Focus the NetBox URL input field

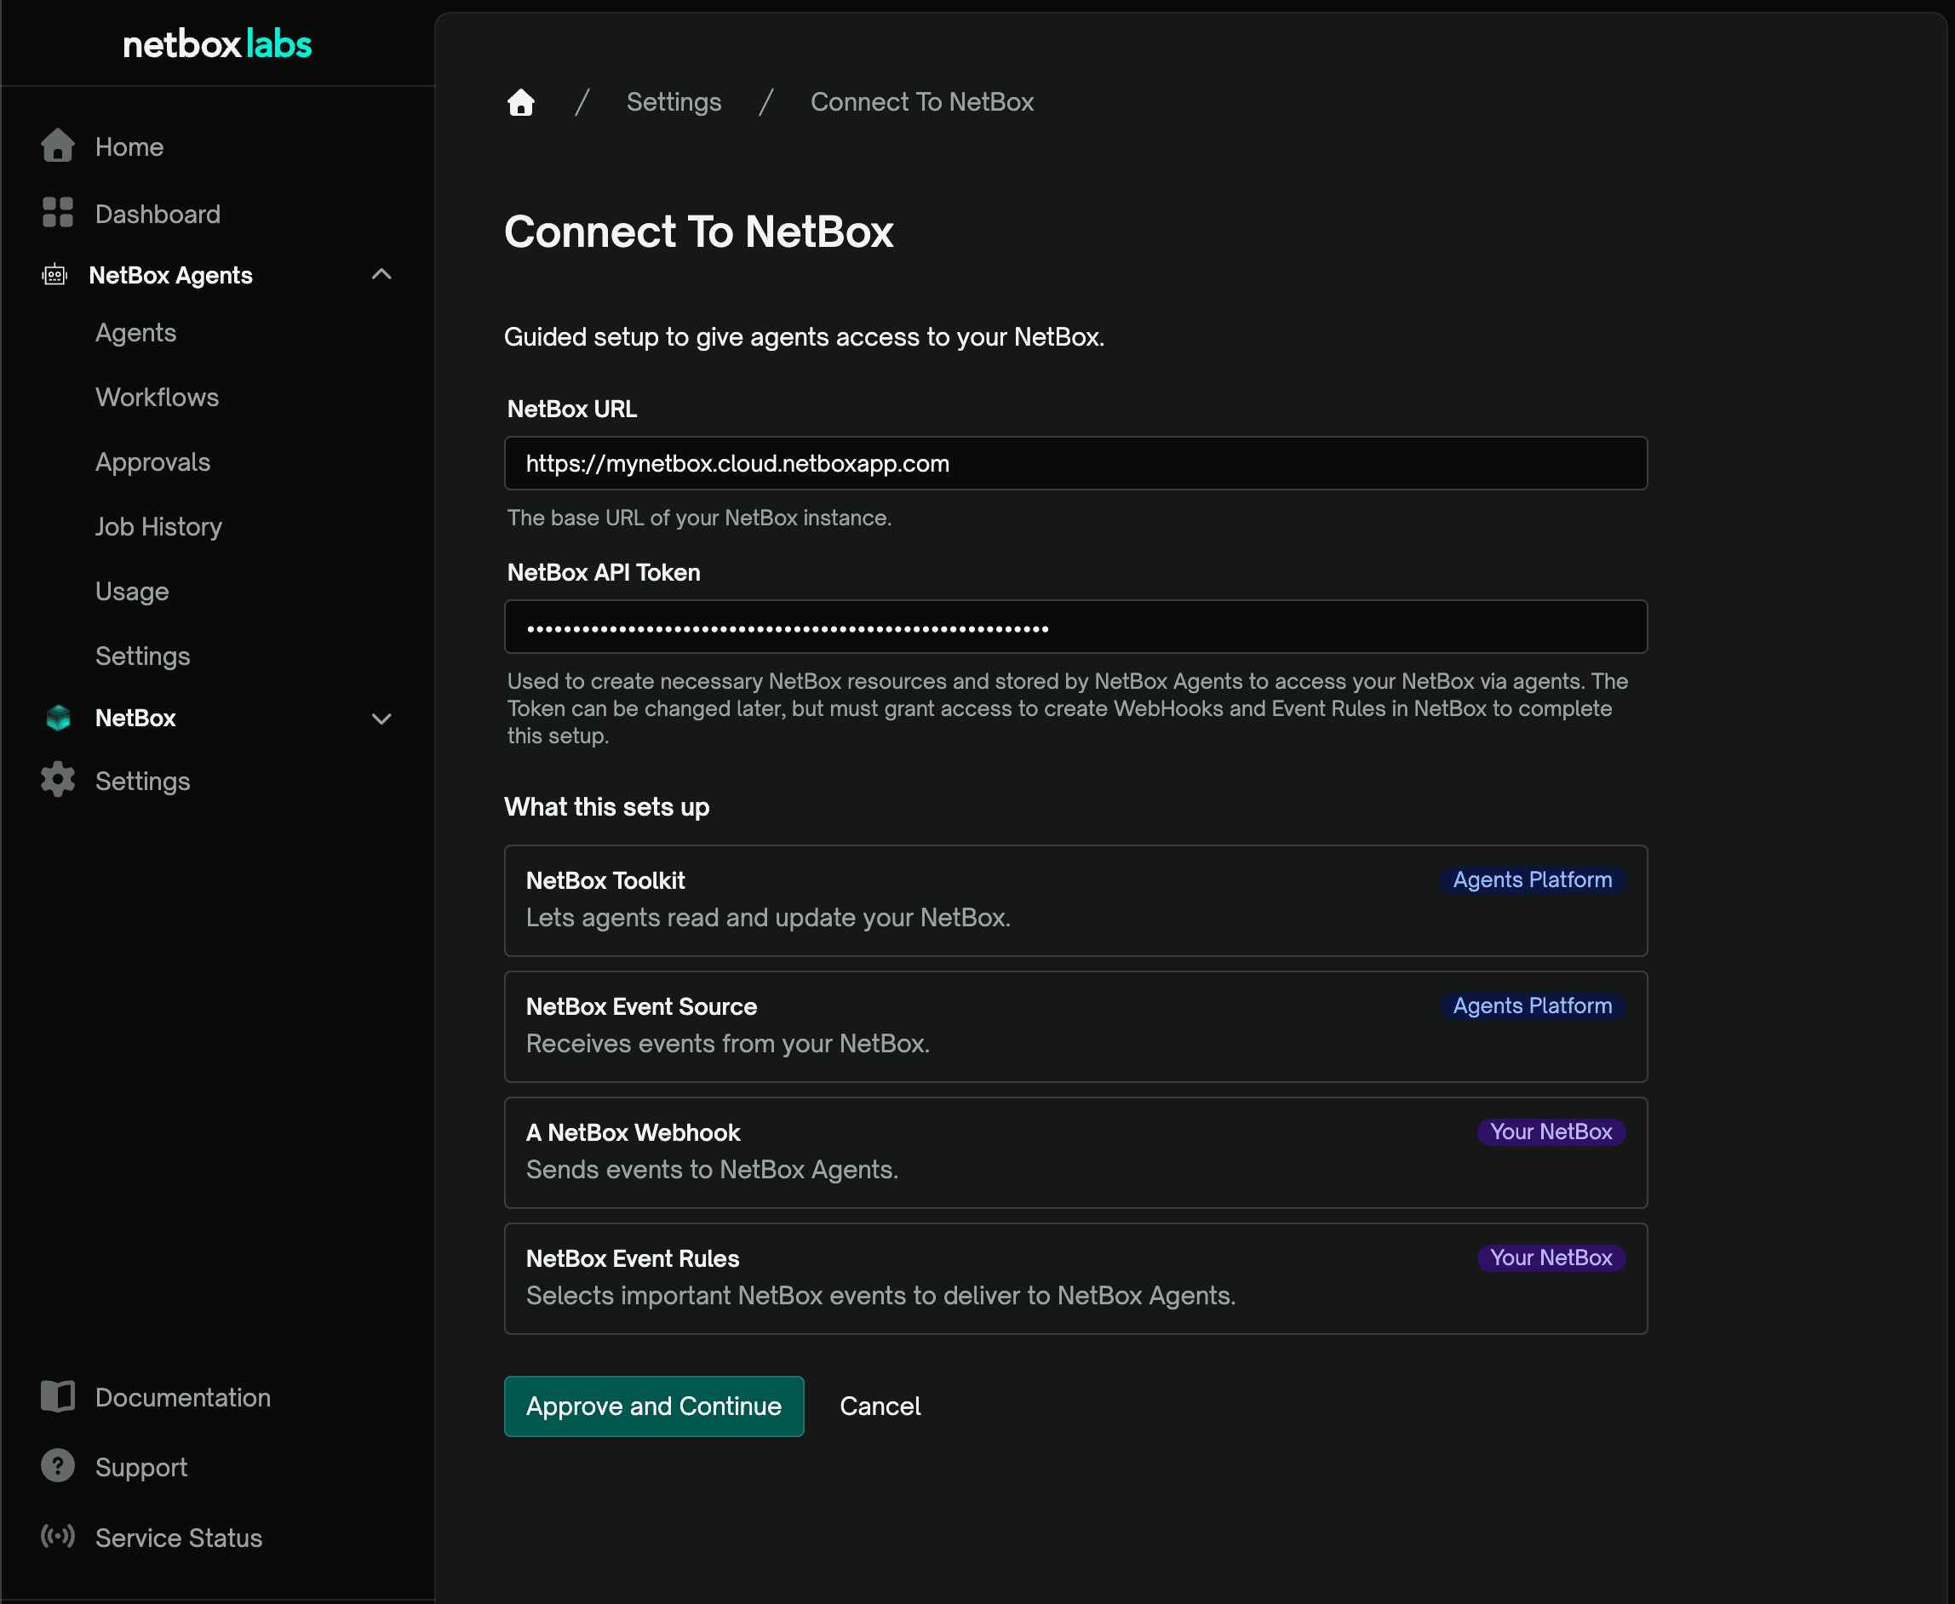[x=1075, y=463]
